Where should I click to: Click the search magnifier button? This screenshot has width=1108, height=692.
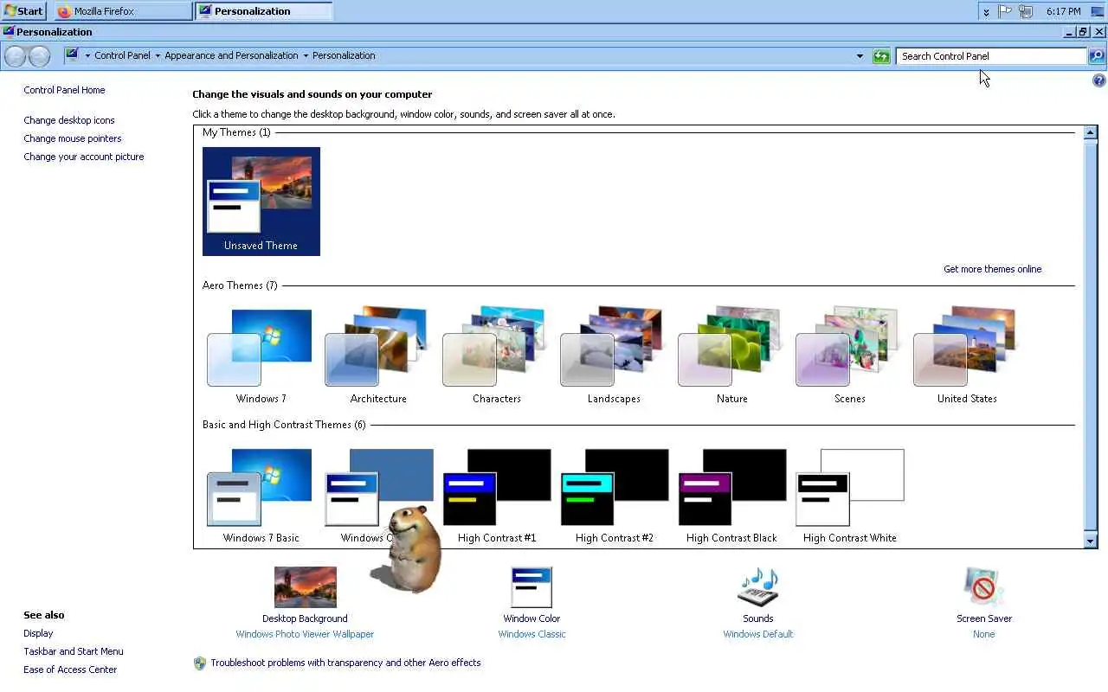tap(1097, 56)
